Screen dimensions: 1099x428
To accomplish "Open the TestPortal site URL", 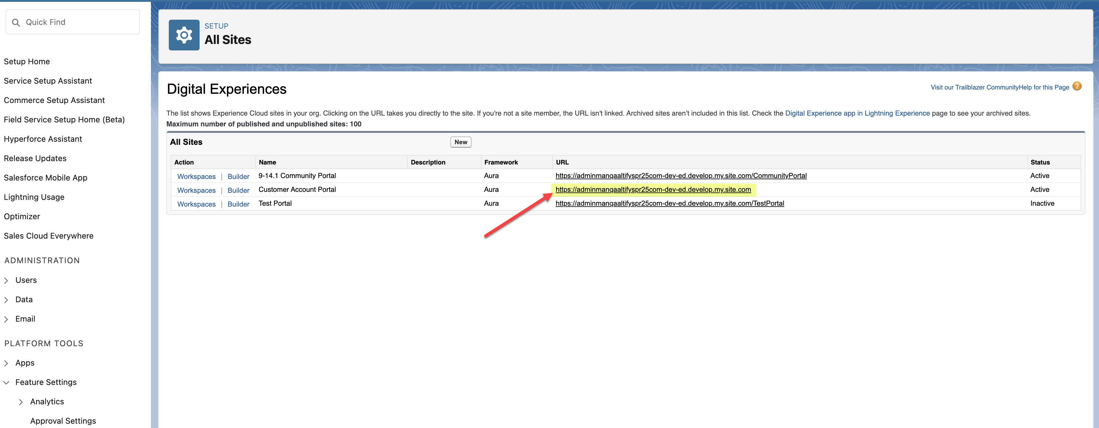I will pos(669,204).
